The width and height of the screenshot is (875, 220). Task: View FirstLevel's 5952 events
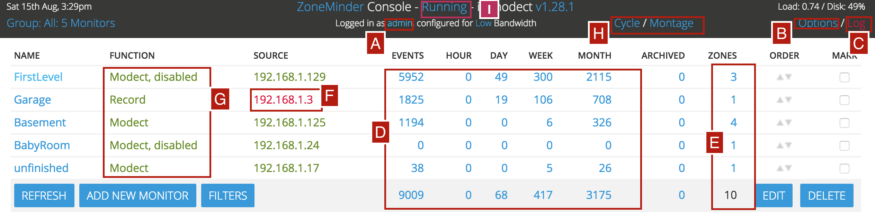[411, 77]
